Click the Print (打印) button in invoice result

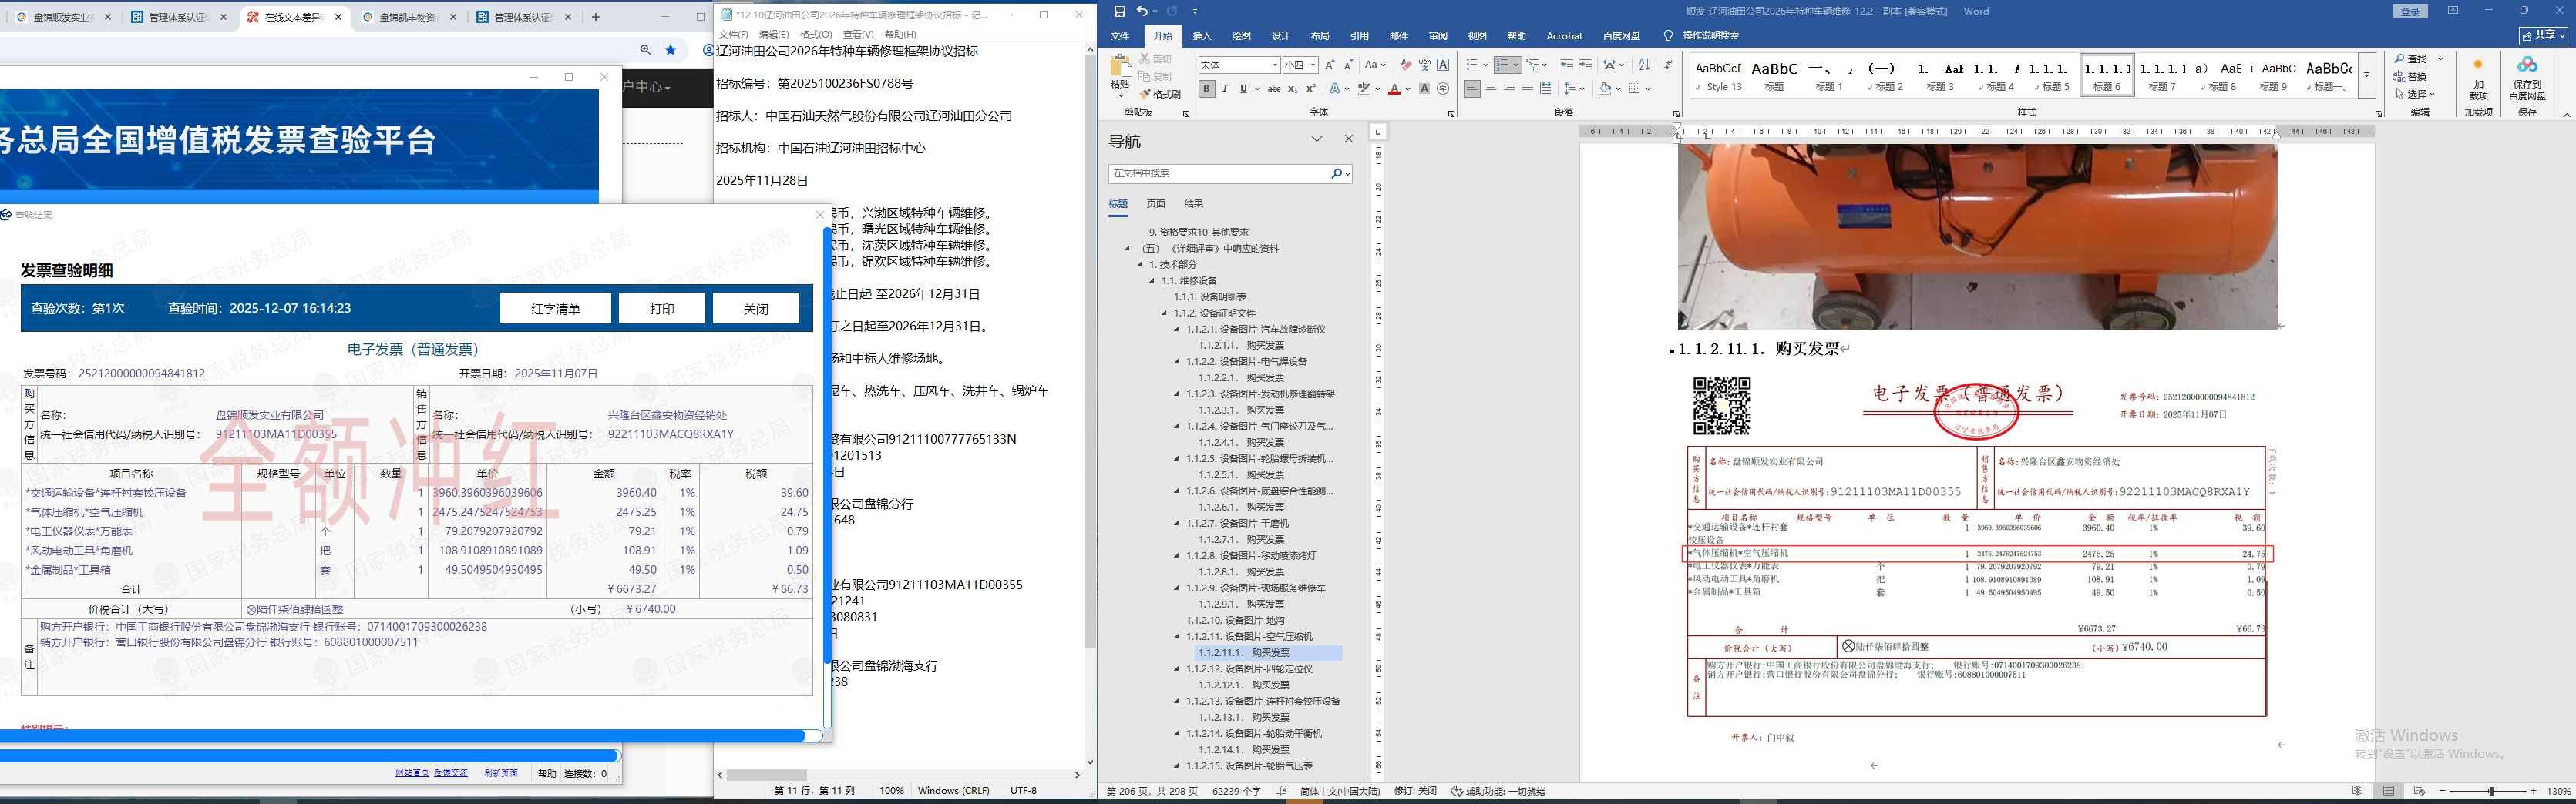661,309
